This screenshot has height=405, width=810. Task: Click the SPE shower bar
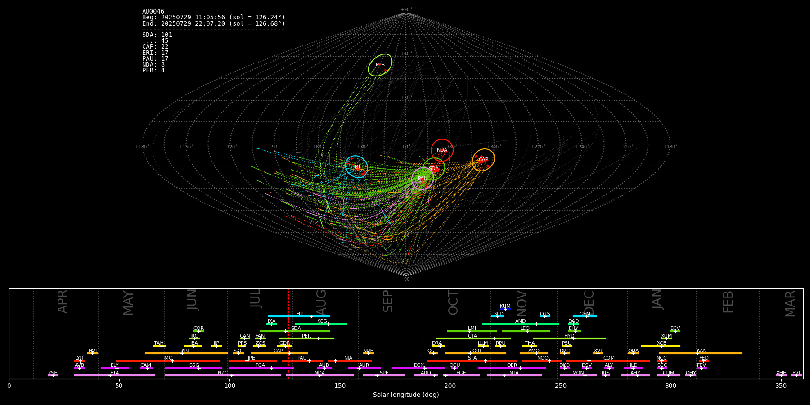[x=384, y=375]
